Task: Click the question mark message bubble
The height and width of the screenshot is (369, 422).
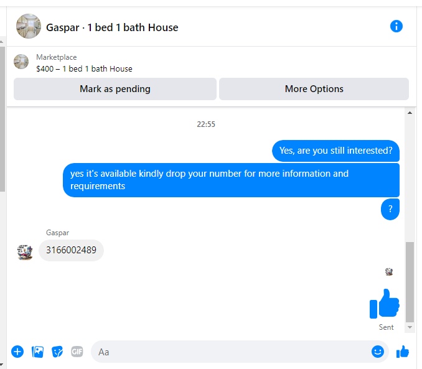Action: 390,209
